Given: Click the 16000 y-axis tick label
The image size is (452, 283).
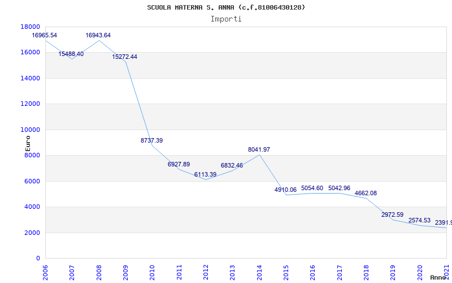Looking at the screenshot, I should (31, 53).
